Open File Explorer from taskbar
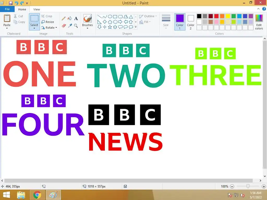The image size is (267, 200). tap(21, 195)
